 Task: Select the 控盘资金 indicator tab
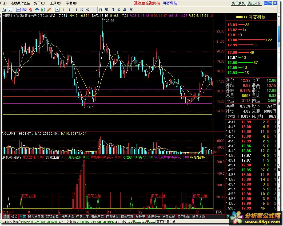pos(112,217)
